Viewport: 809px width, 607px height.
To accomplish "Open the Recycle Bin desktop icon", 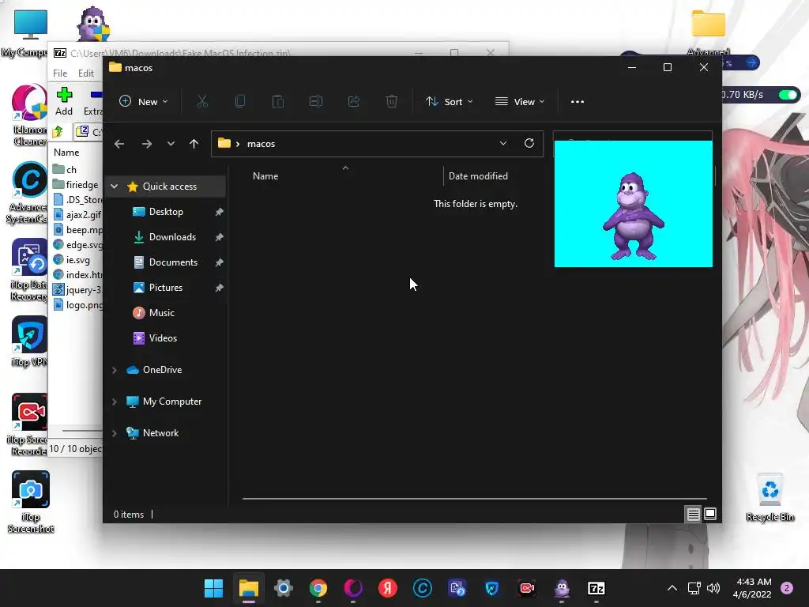I will point(770,498).
